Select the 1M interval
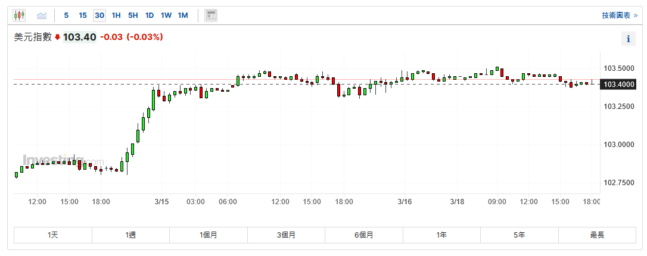This screenshot has width=647, height=256. point(183,15)
